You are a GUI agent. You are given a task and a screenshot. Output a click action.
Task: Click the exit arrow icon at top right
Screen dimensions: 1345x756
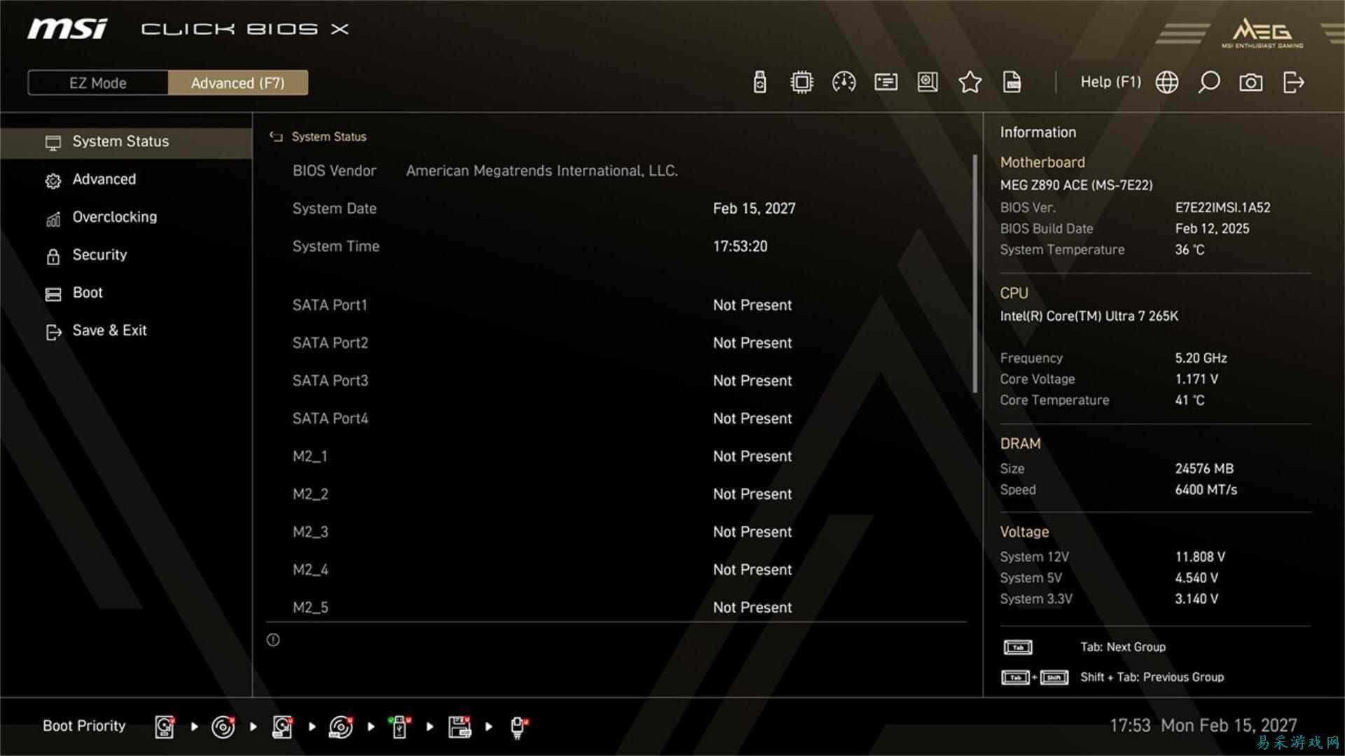point(1293,83)
